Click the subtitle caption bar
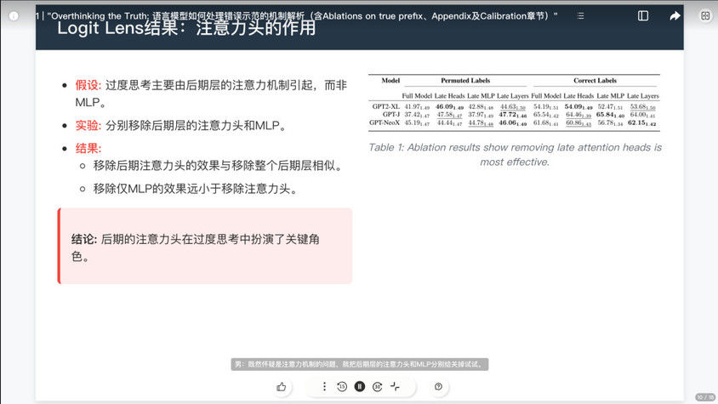Image resolution: width=718 pixels, height=404 pixels. point(360,364)
